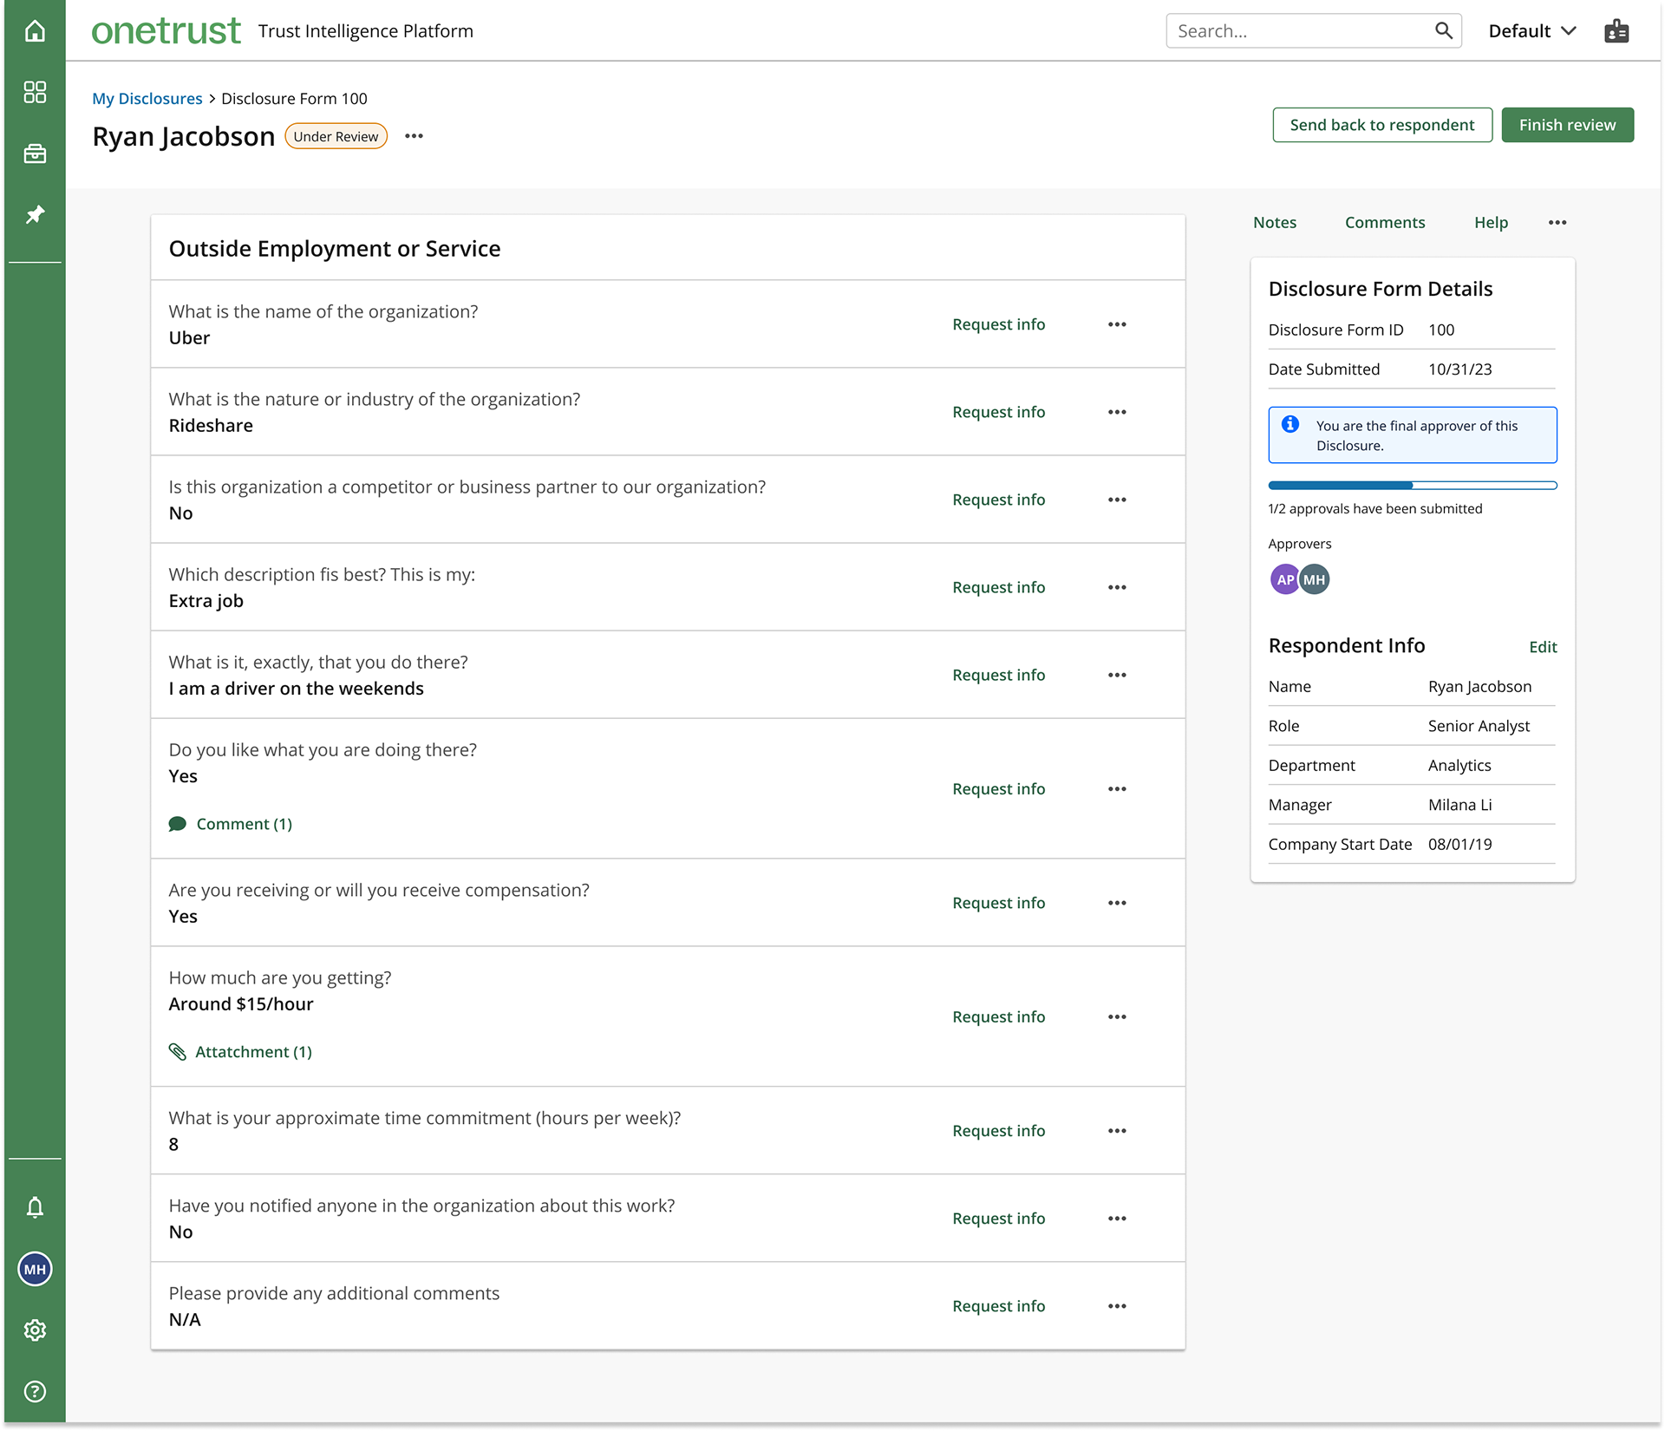Viewport: 1665px width, 1431px height.
Task: Open the MH user avatar in sidebar
Action: (35, 1269)
